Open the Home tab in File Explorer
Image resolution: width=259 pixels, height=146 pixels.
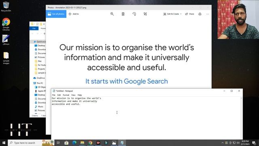(x=43, y=28)
